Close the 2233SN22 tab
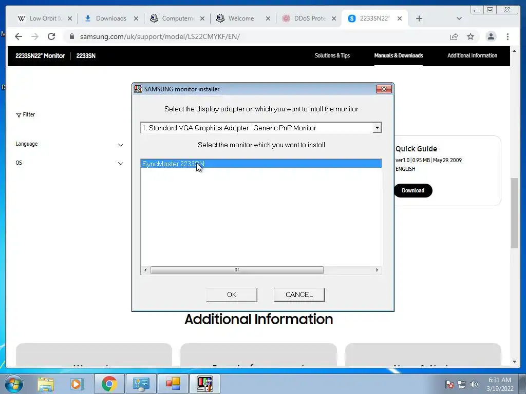 point(400,18)
